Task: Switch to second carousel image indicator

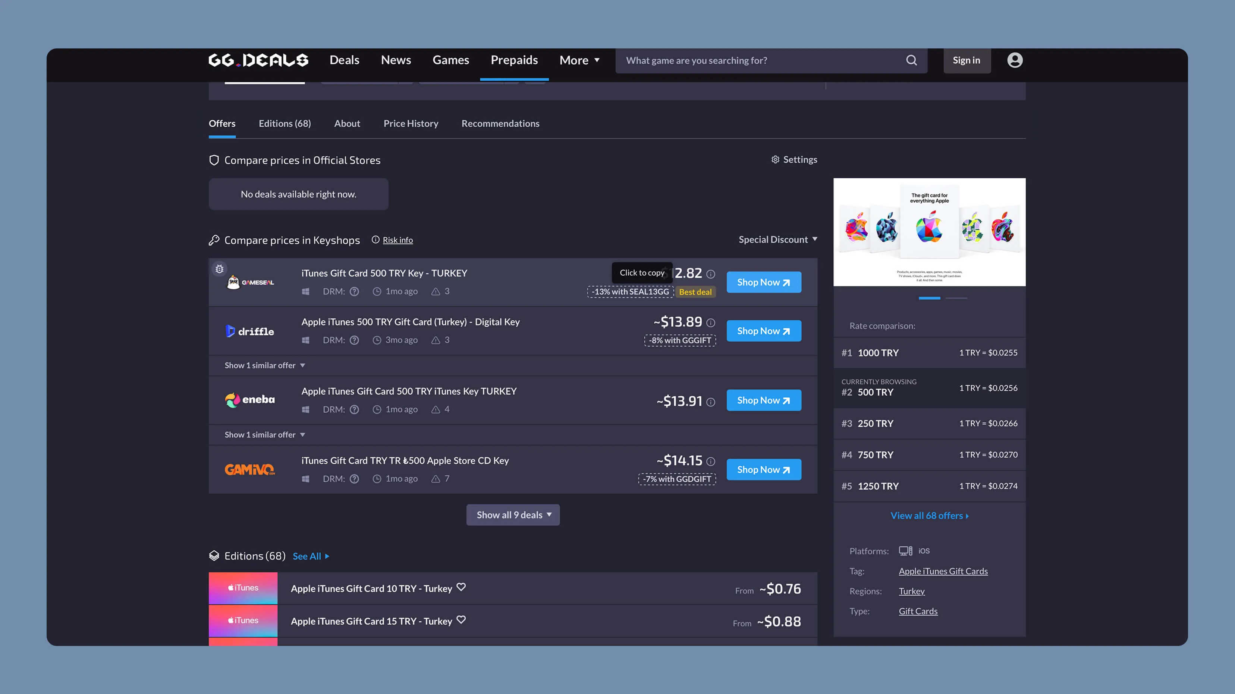Action: (956, 298)
